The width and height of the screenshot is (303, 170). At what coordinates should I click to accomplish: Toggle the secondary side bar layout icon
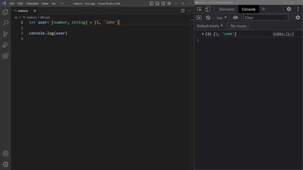pyautogui.click(x=163, y=3)
